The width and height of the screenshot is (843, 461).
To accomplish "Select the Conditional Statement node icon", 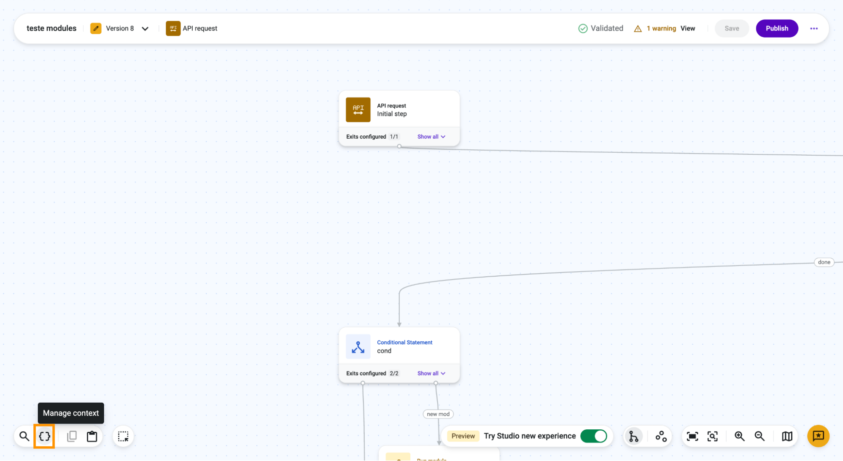I will [358, 347].
